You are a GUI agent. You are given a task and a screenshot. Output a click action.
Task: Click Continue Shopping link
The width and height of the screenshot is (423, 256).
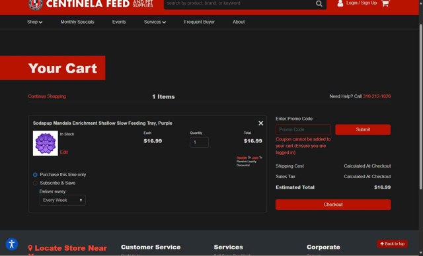[47, 96]
